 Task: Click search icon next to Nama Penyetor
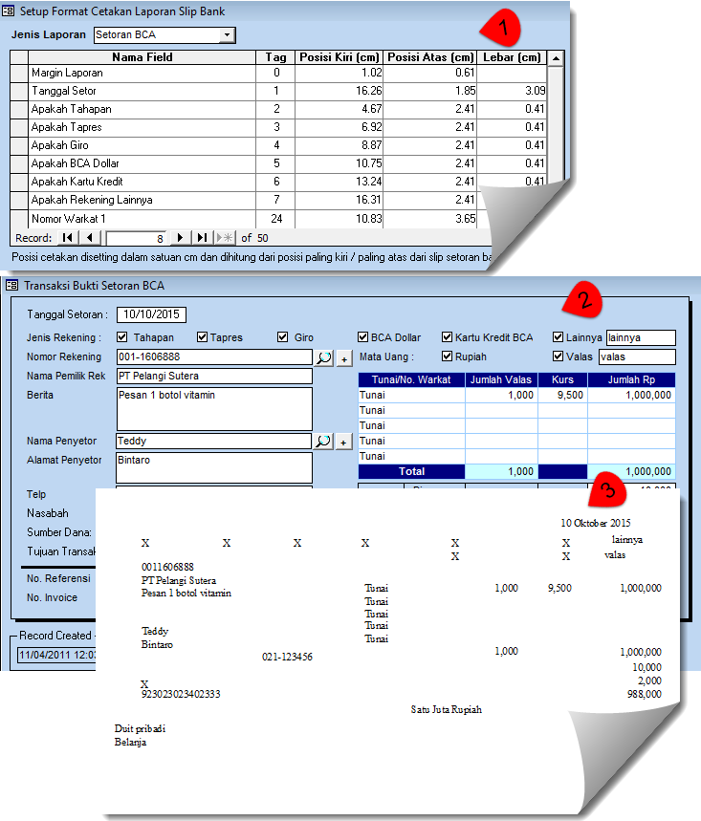click(x=323, y=441)
